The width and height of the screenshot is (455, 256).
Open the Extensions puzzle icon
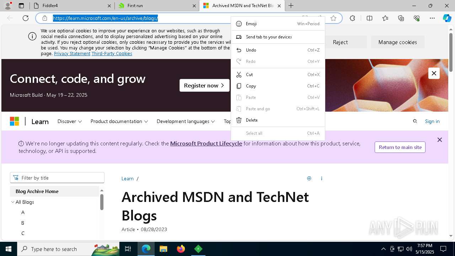(x=352, y=18)
